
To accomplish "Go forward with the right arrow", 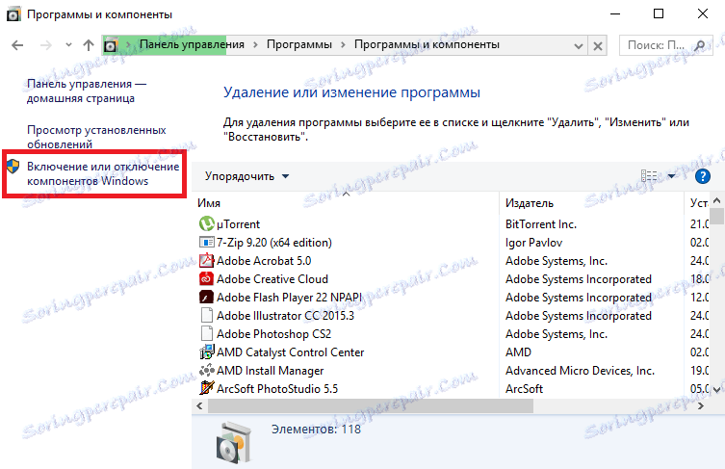I will coord(46,45).
